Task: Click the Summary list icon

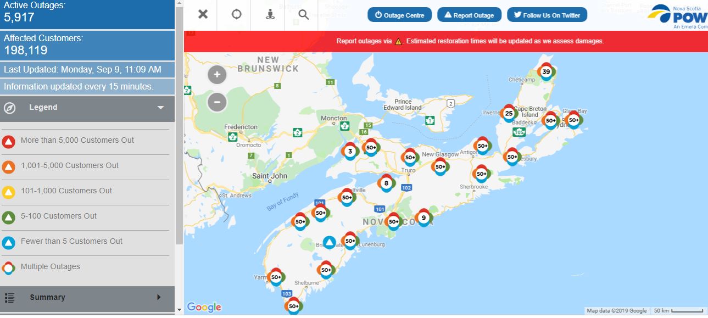Action: 9,298
